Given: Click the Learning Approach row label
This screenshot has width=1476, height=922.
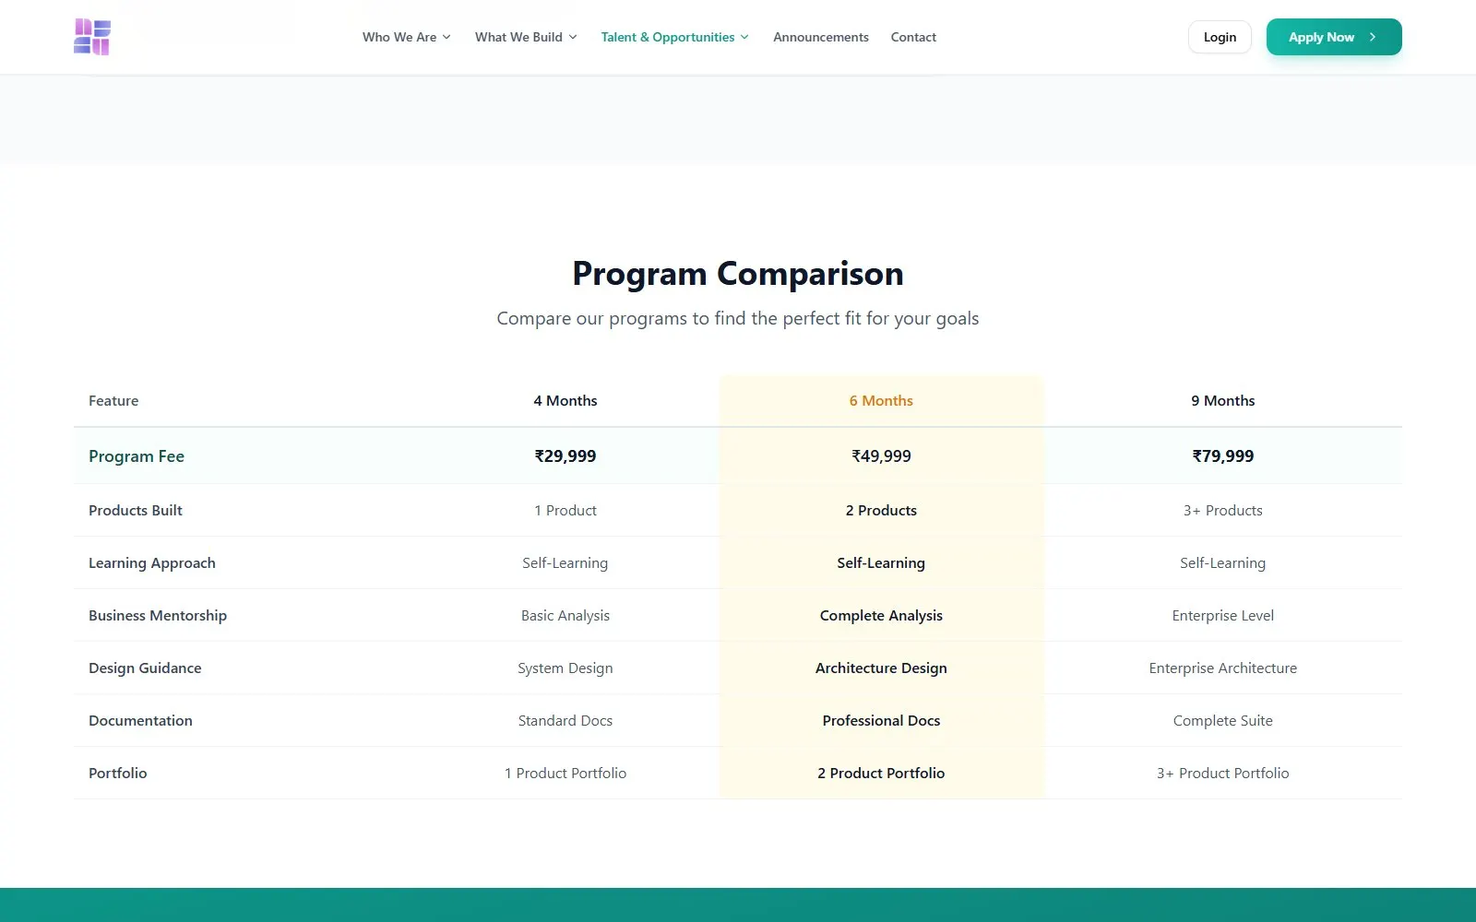Looking at the screenshot, I should click(152, 562).
